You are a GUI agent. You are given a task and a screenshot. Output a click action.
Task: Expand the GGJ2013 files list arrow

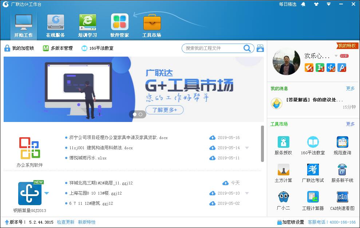click(x=247, y=193)
